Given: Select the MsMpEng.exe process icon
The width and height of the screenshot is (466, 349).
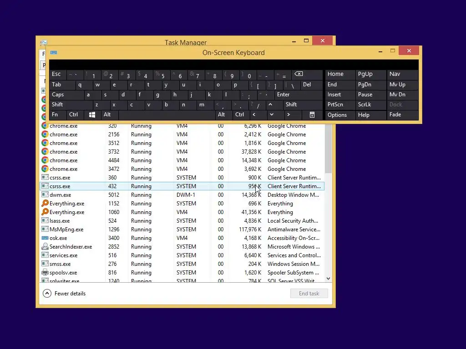Looking at the screenshot, I should (x=45, y=229).
